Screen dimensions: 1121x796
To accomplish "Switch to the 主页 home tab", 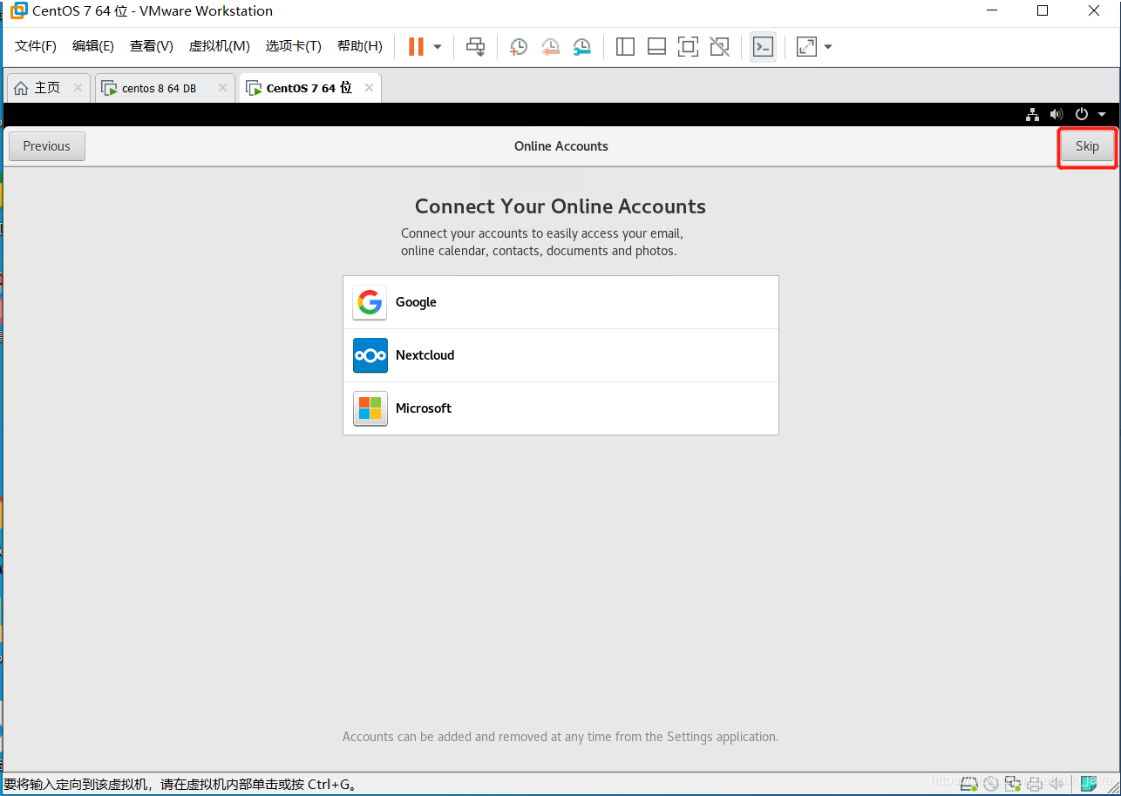I will (48, 88).
